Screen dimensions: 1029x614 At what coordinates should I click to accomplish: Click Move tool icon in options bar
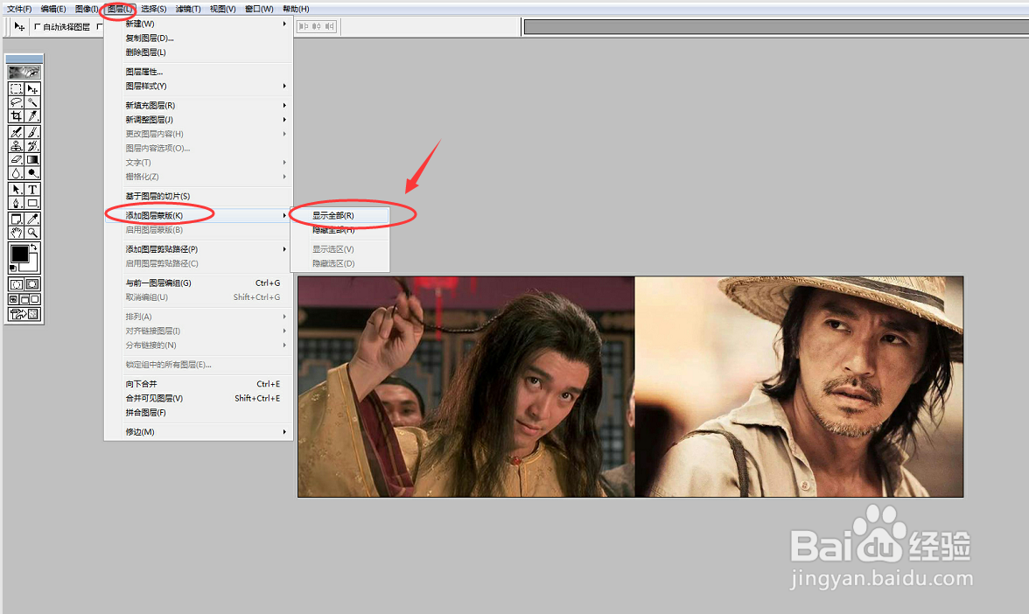click(x=19, y=27)
